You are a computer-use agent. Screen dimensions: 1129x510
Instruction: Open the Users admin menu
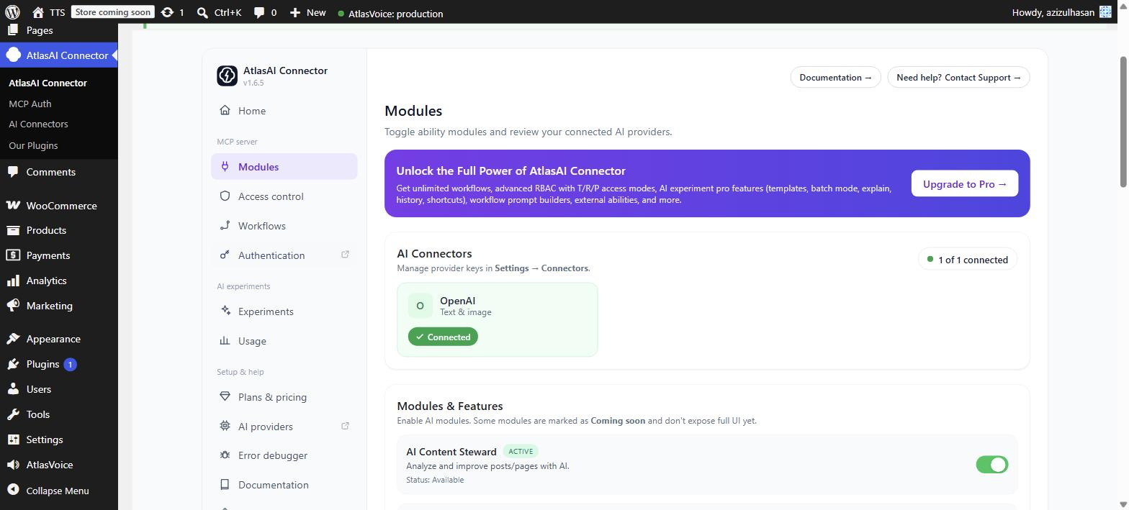59,389
